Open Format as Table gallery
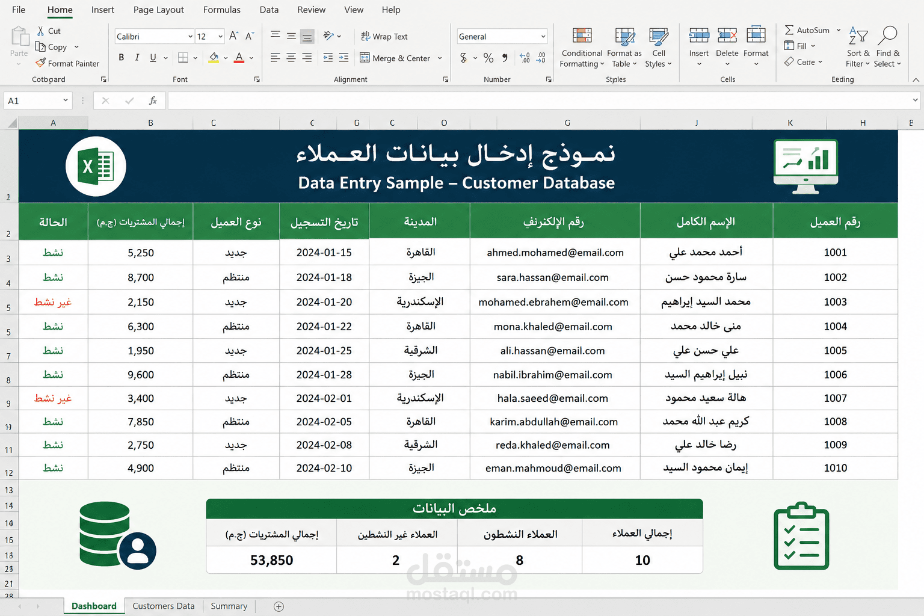Viewport: 924px width, 616px height. click(x=624, y=48)
